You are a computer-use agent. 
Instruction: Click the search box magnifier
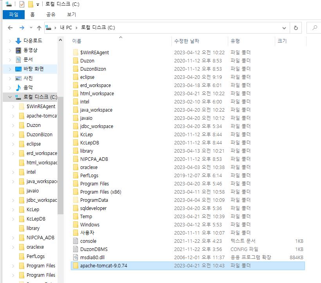tap(315, 28)
